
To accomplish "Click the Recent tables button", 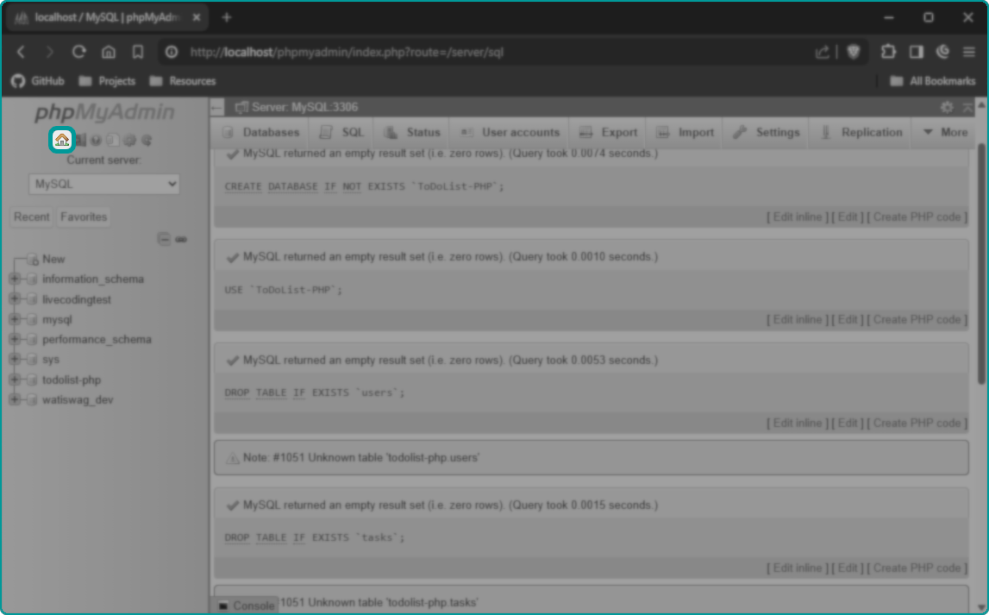I will 32,217.
